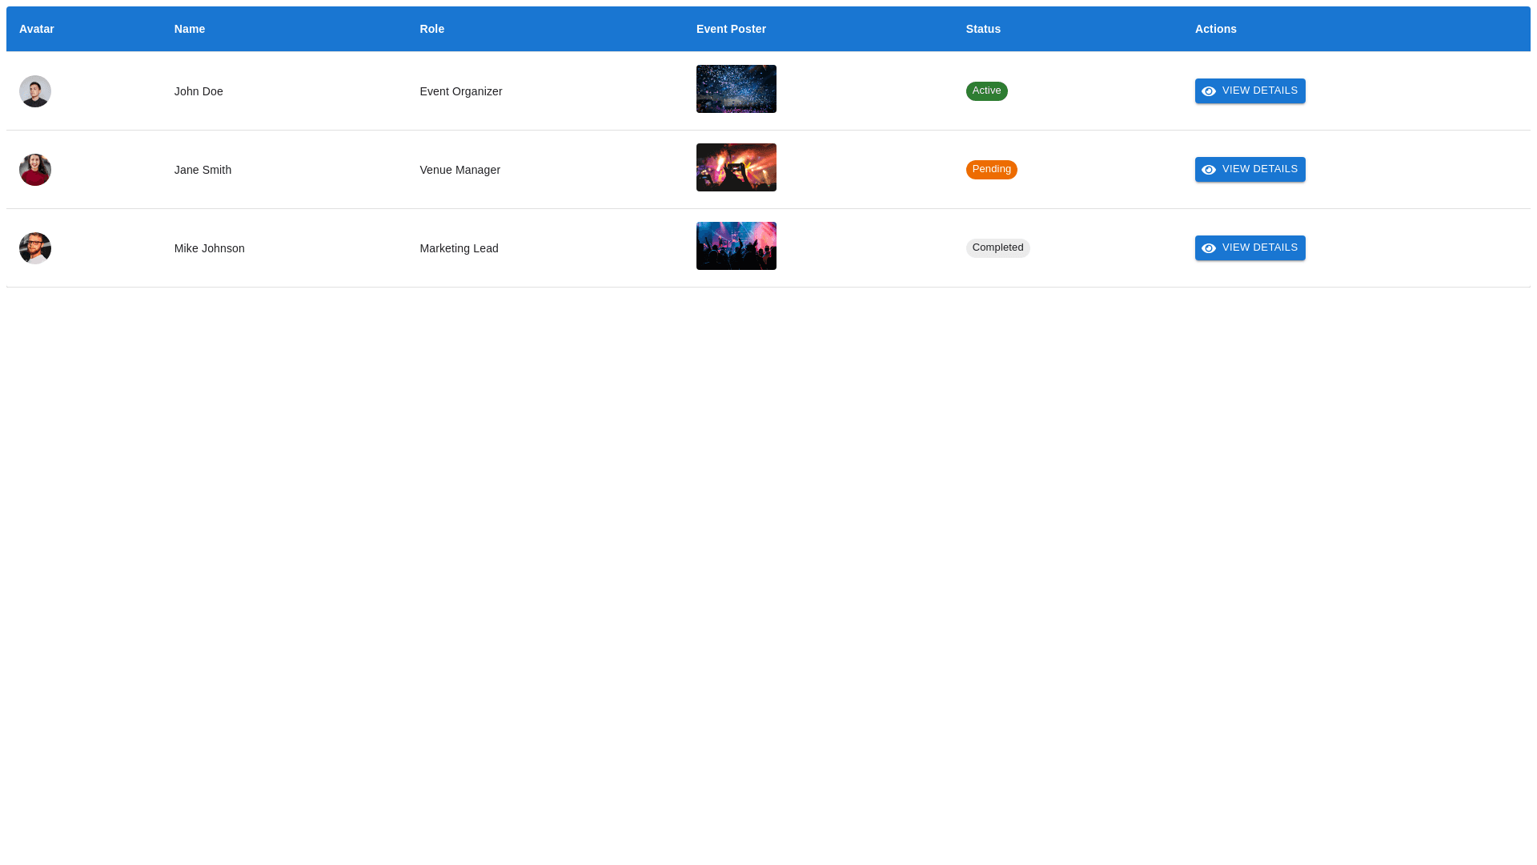This screenshot has height=865, width=1537.
Task: Click Mike Johnson's avatar image
Action: coord(35,248)
